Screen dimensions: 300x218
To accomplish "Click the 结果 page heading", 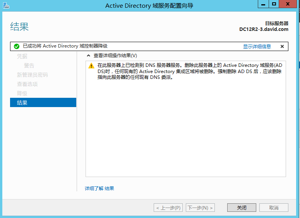I will (x=19, y=26).
